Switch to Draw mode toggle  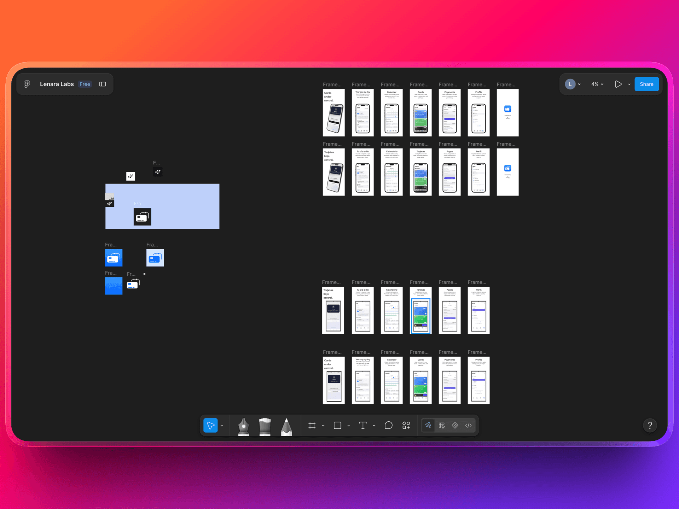[x=428, y=425]
